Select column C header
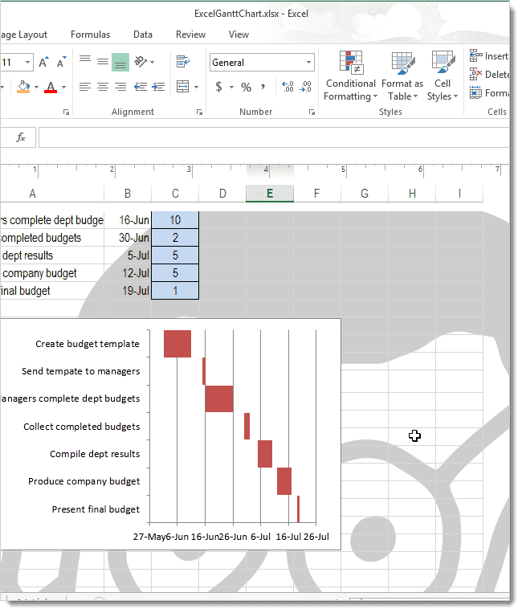Image resolution: width=522 pixels, height=613 pixels. [x=175, y=194]
